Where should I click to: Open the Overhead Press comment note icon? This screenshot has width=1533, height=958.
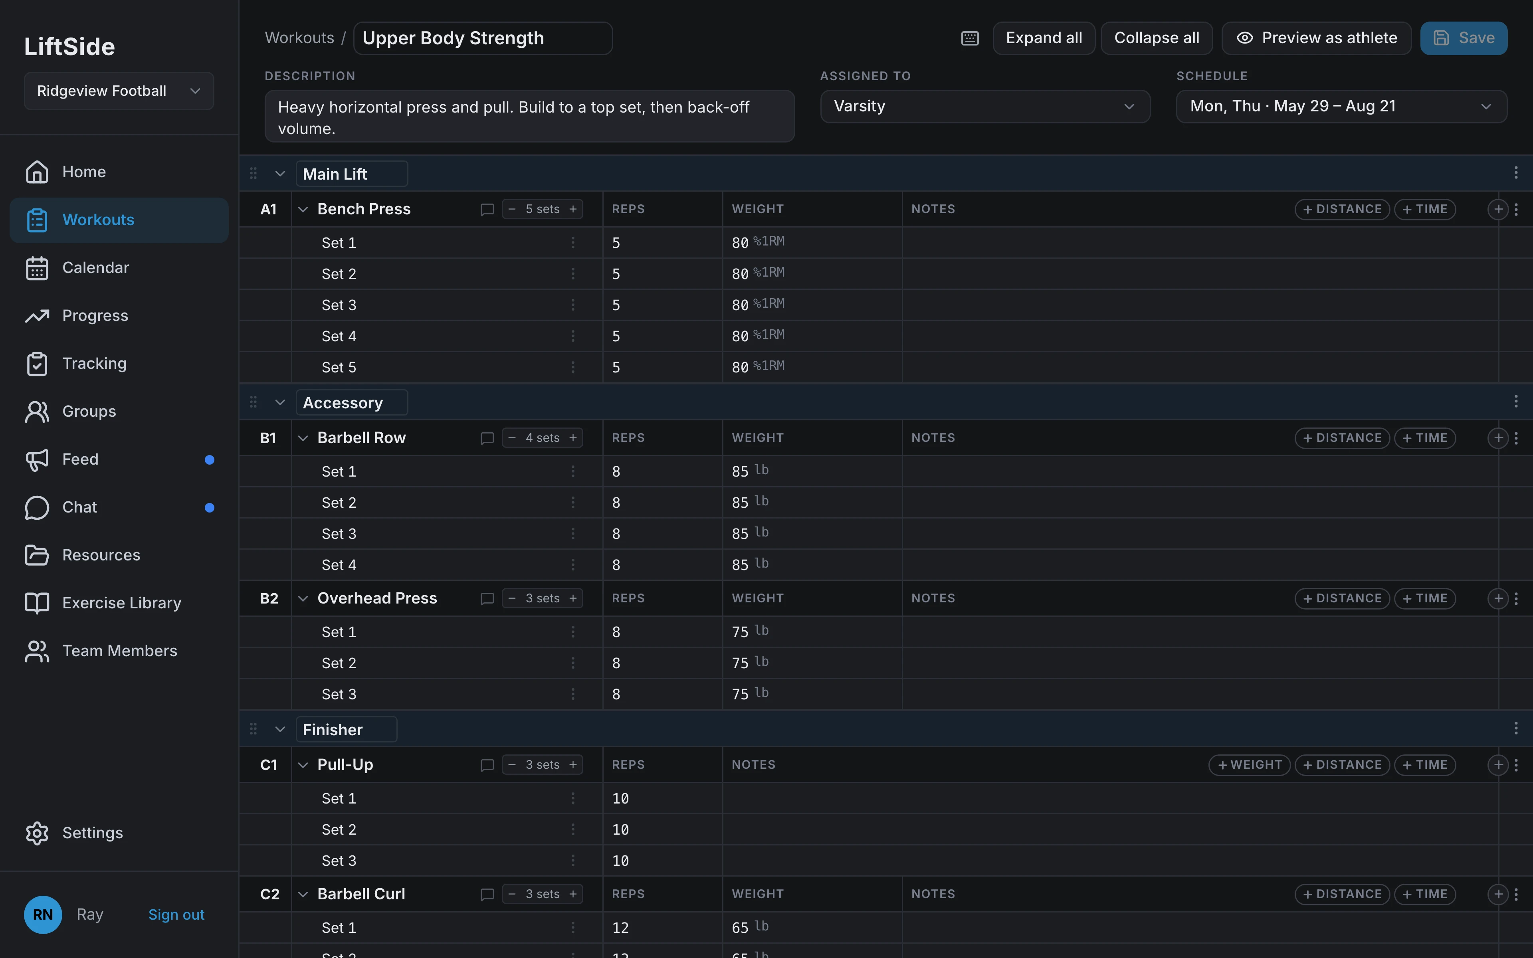[487, 599]
